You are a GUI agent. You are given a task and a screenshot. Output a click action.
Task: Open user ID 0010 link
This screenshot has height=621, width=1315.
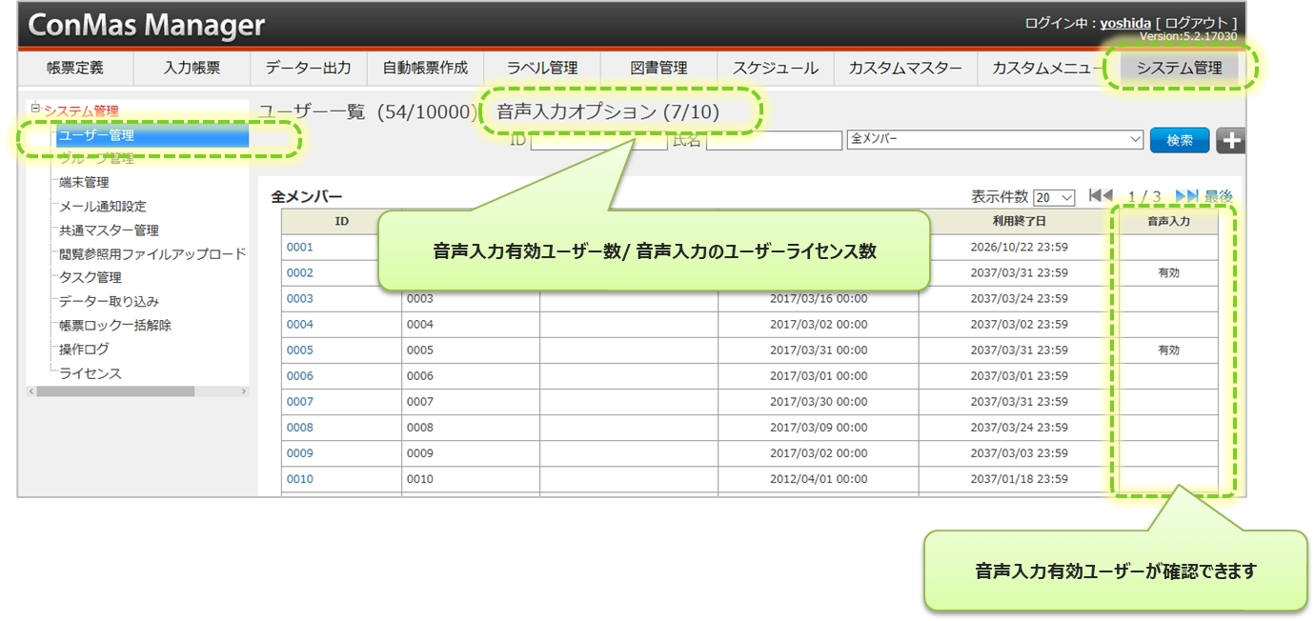pos(299,478)
